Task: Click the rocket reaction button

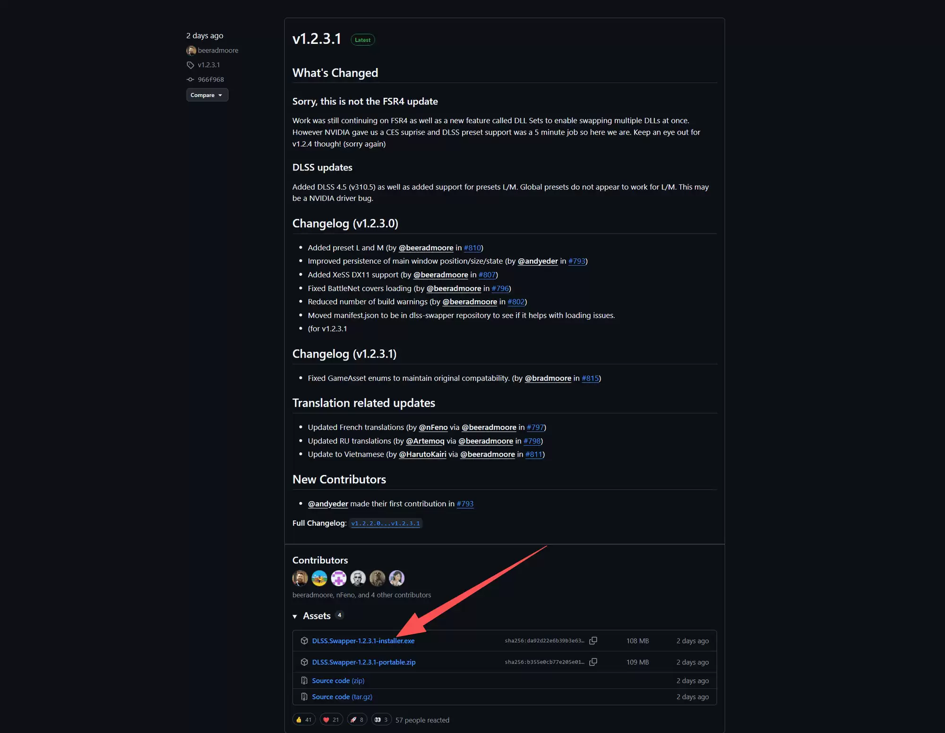Action: (357, 720)
